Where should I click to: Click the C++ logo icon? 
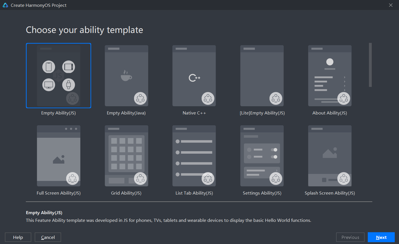click(195, 78)
